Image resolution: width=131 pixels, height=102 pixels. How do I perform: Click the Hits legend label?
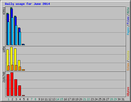point(128,10)
